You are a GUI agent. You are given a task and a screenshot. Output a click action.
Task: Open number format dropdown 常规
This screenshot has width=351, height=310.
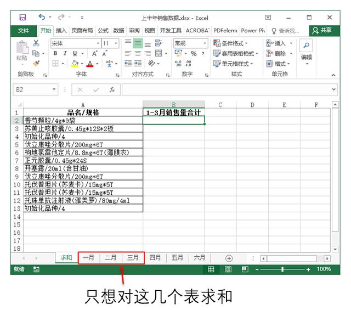205,43
